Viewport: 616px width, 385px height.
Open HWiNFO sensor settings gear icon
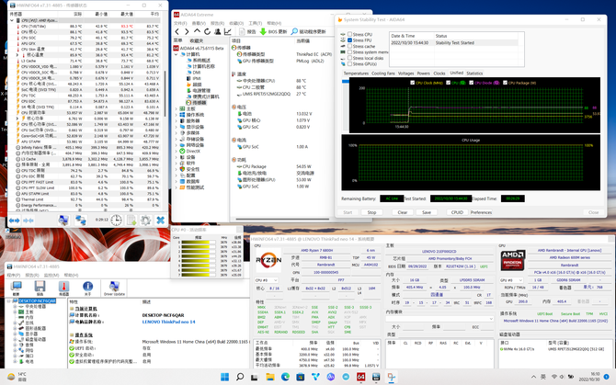[146, 221]
